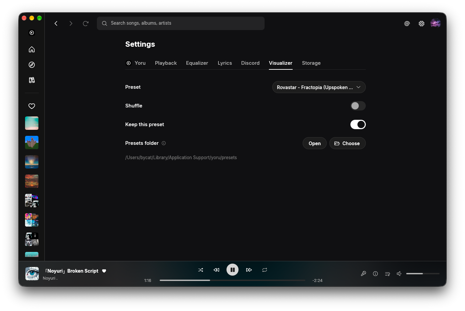Click the presets folder path text
This screenshot has height=311, width=465.
[181, 158]
